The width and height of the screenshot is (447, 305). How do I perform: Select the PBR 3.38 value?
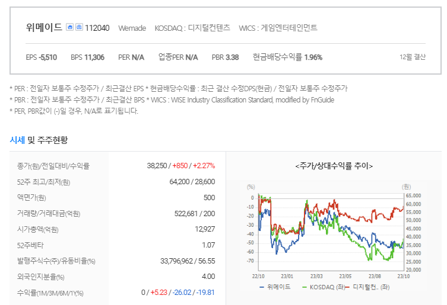225,57
